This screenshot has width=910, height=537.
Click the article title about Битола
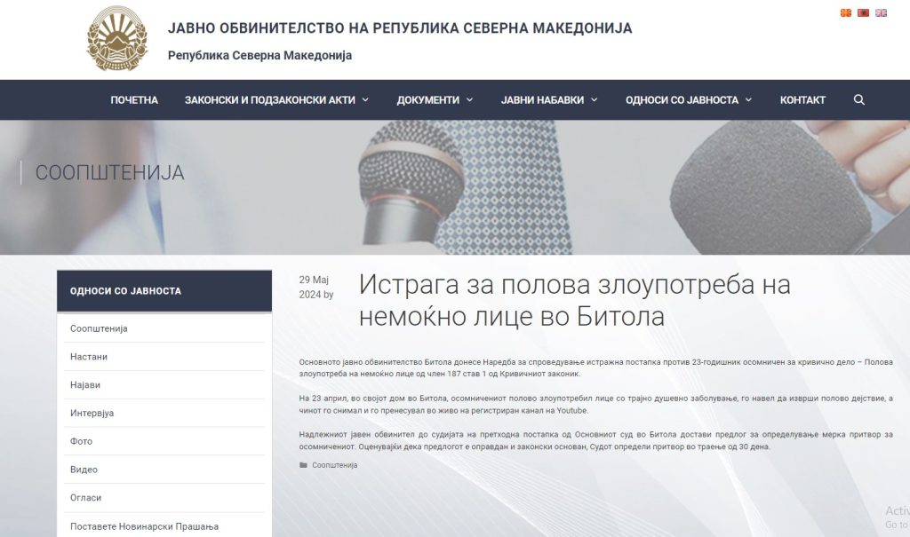tap(574, 301)
